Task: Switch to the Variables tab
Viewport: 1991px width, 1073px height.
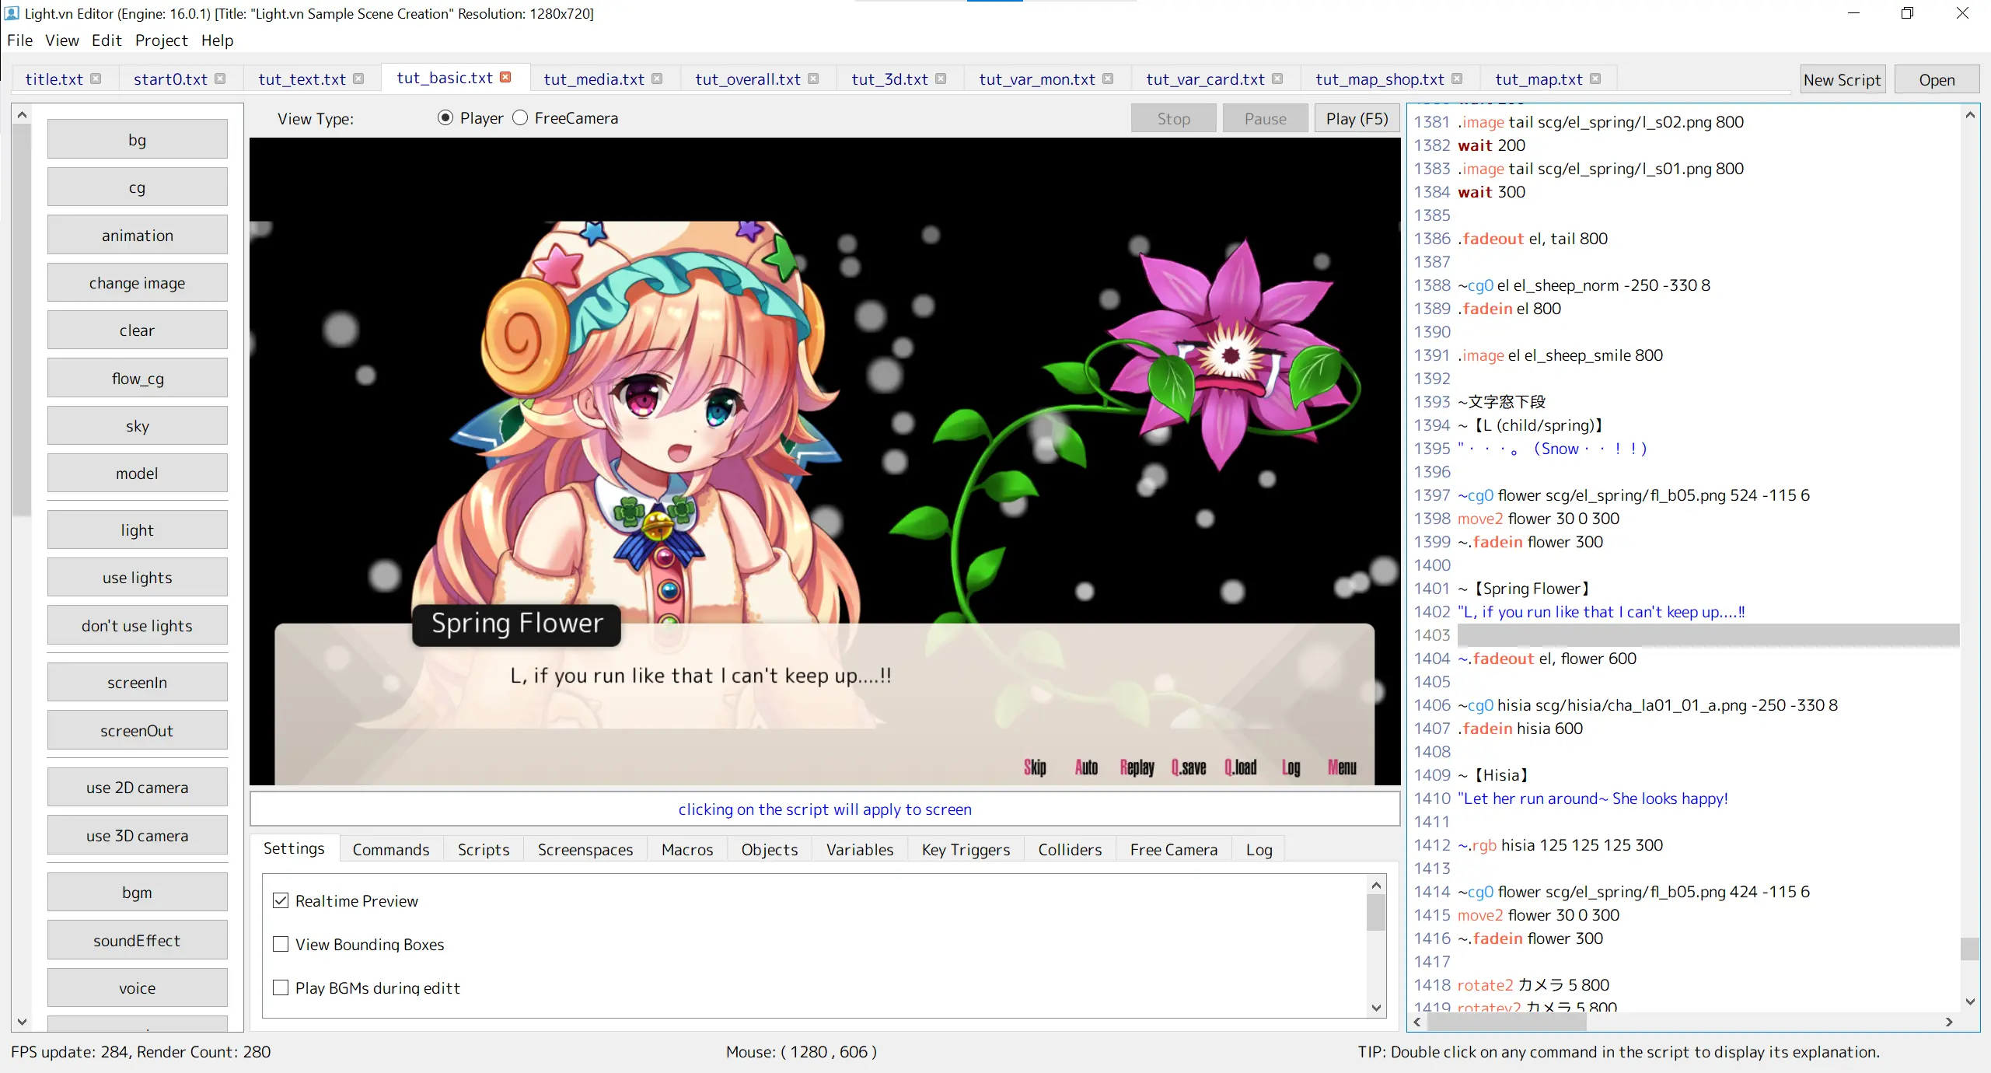Action: point(859,849)
